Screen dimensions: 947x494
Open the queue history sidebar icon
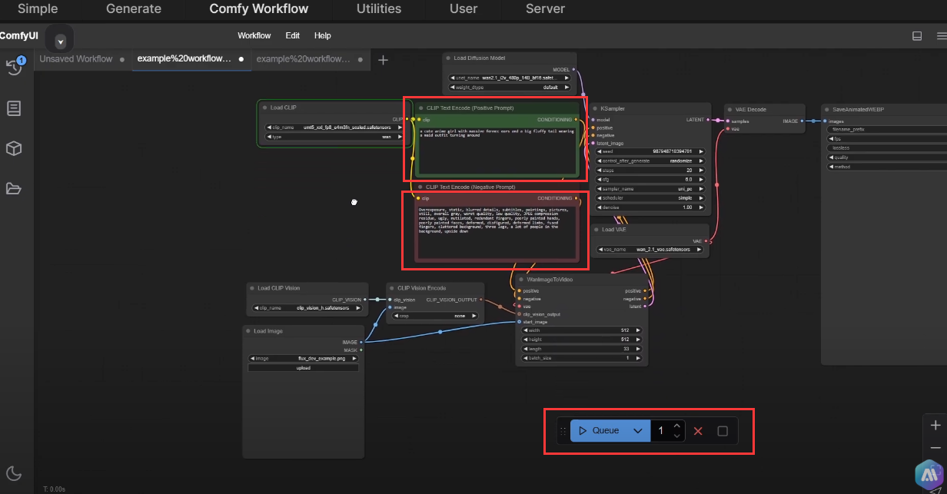pos(14,67)
